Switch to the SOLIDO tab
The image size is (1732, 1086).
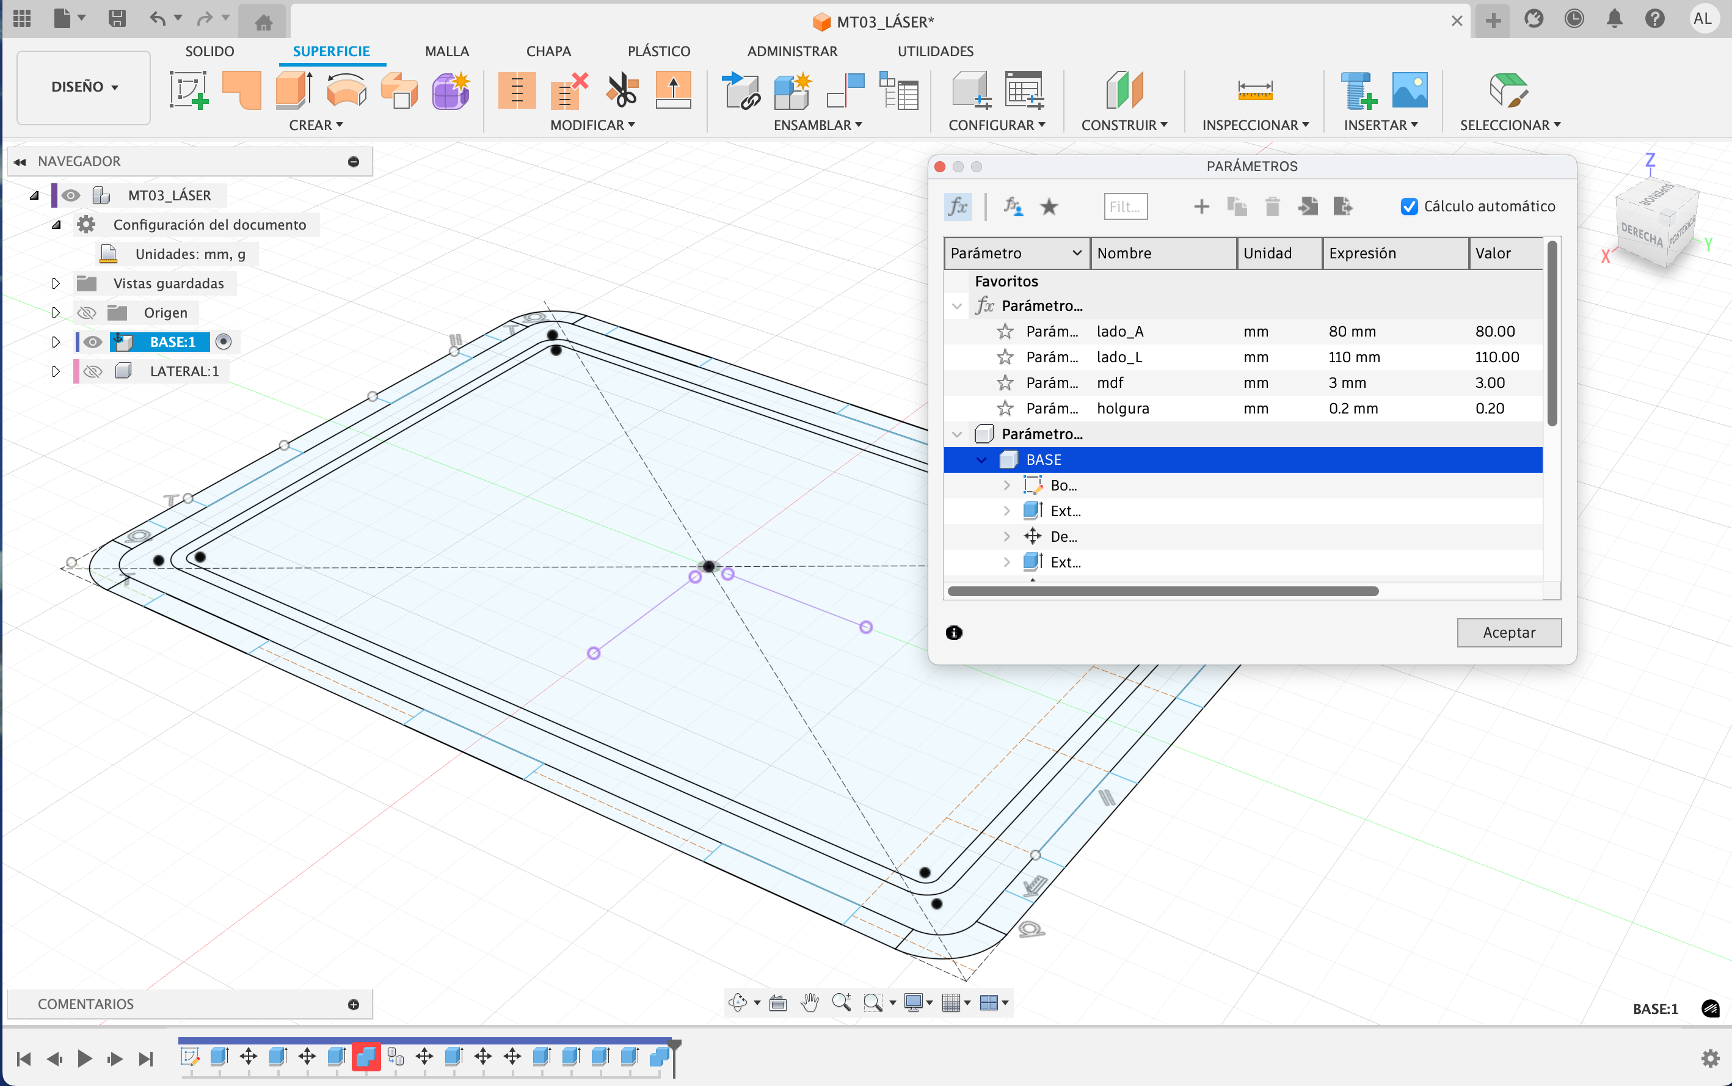click(209, 51)
